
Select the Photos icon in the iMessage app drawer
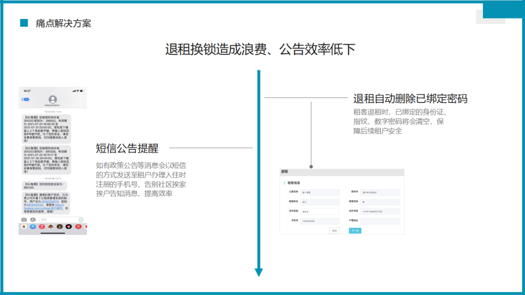(x=24, y=227)
